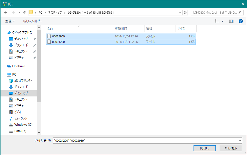Select PC in the address breadcrumb
The width and height of the screenshot is (247, 155).
pos(40,13)
